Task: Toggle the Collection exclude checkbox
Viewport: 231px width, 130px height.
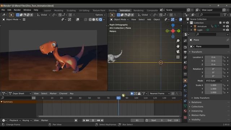Action: (221, 23)
